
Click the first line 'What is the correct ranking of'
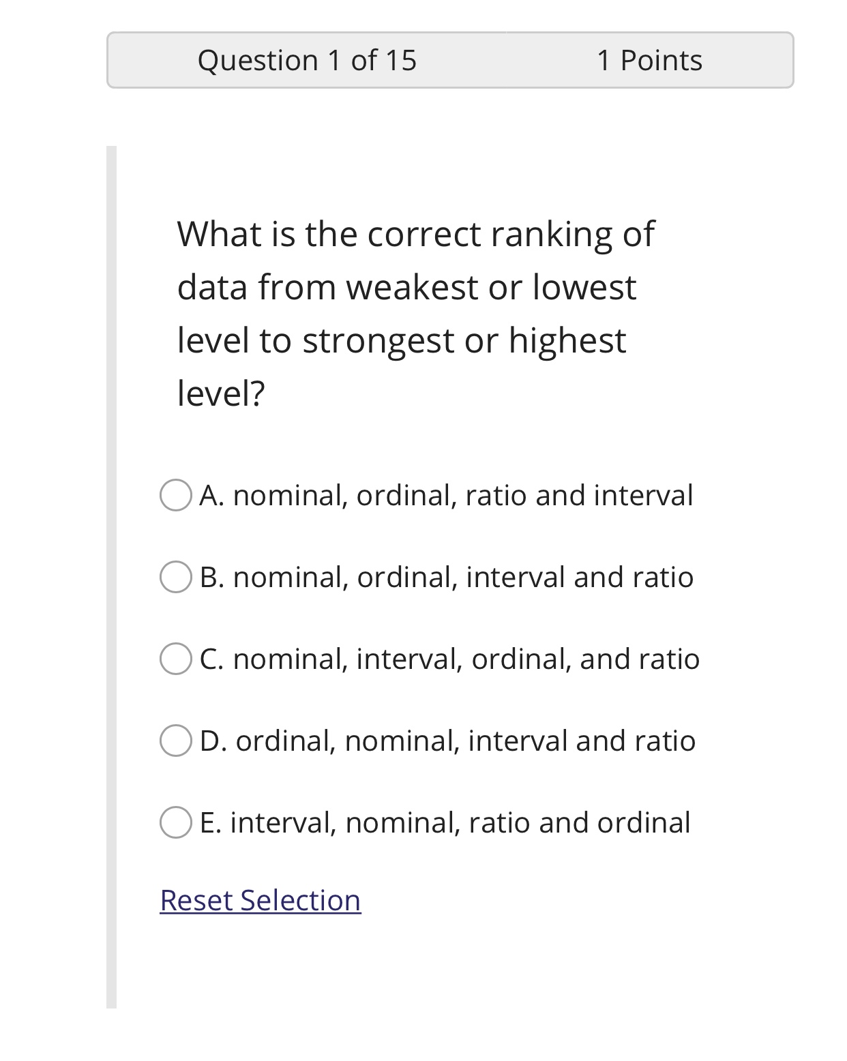pyautogui.click(x=415, y=234)
